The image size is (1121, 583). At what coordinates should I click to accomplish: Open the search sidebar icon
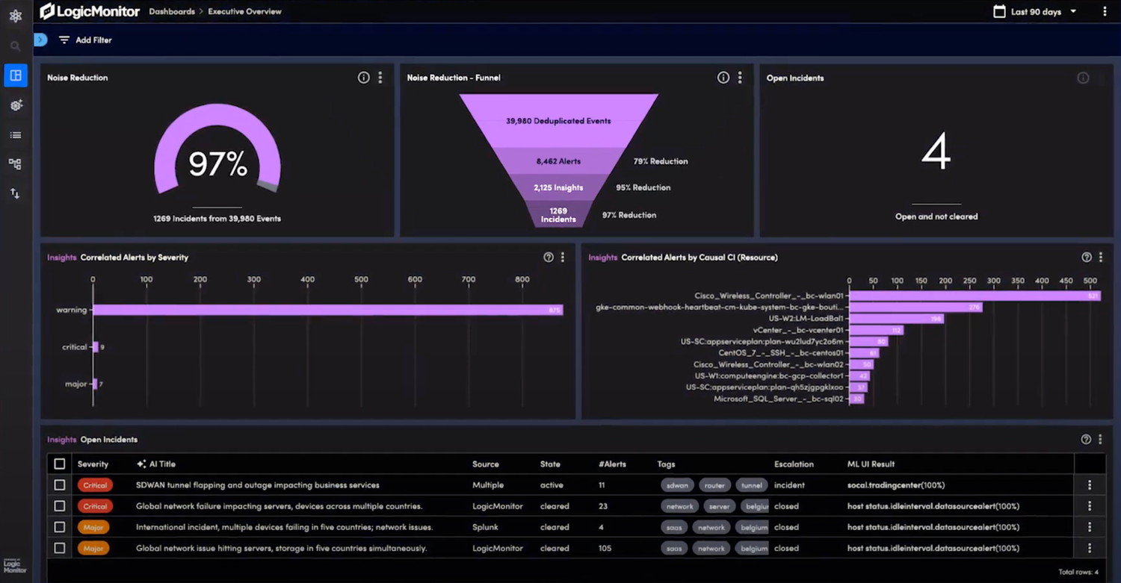pyautogui.click(x=15, y=45)
